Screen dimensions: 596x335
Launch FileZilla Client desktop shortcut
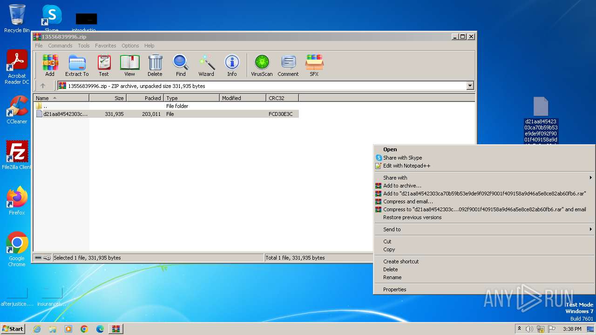point(17,155)
